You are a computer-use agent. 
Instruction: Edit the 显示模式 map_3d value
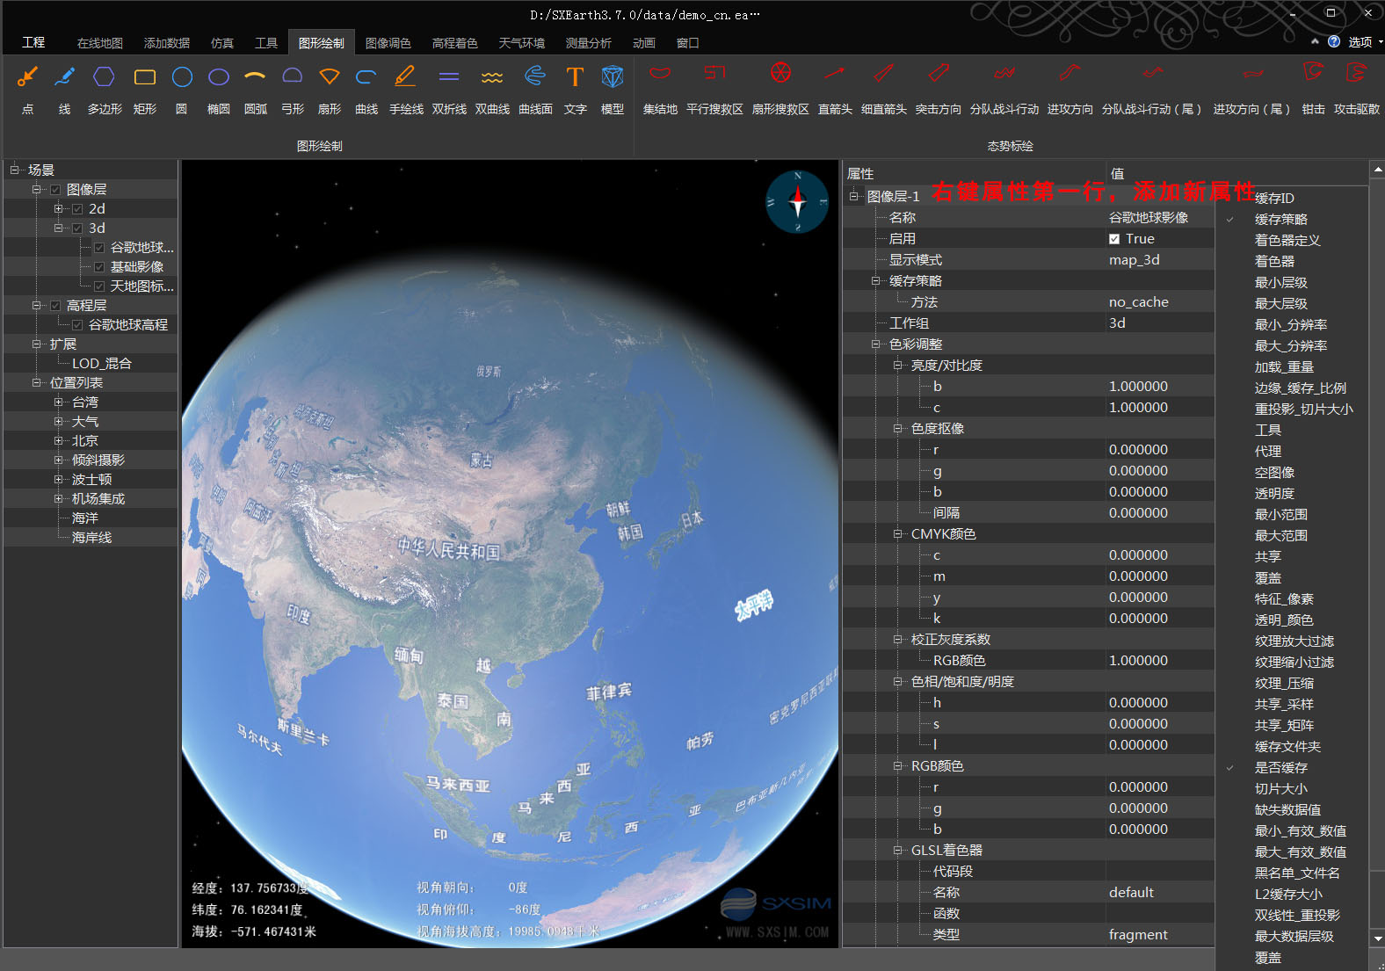1159,260
